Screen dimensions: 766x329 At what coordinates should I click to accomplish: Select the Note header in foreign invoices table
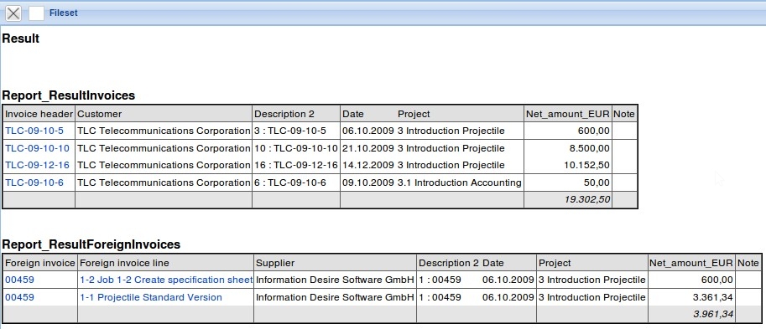pyautogui.click(x=748, y=263)
